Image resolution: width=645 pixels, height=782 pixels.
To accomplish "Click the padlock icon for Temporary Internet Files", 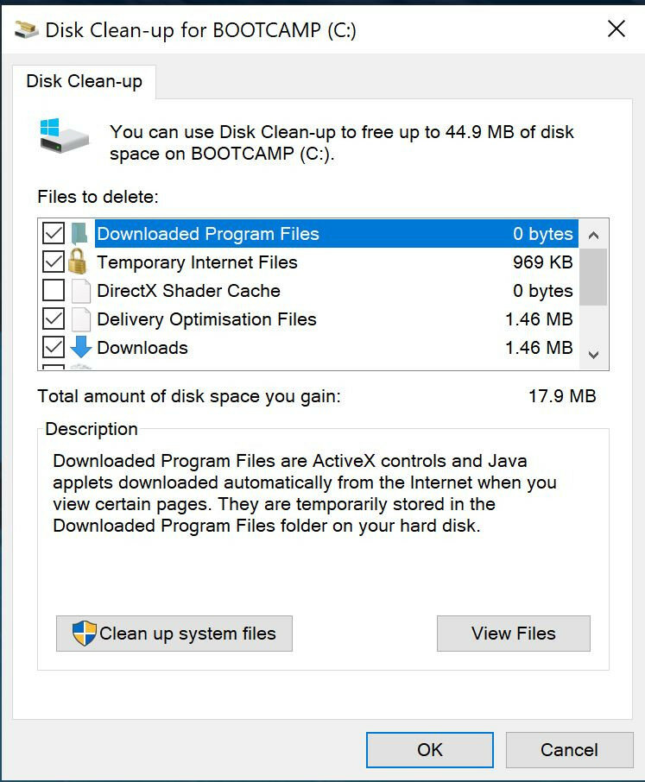I will click(78, 262).
